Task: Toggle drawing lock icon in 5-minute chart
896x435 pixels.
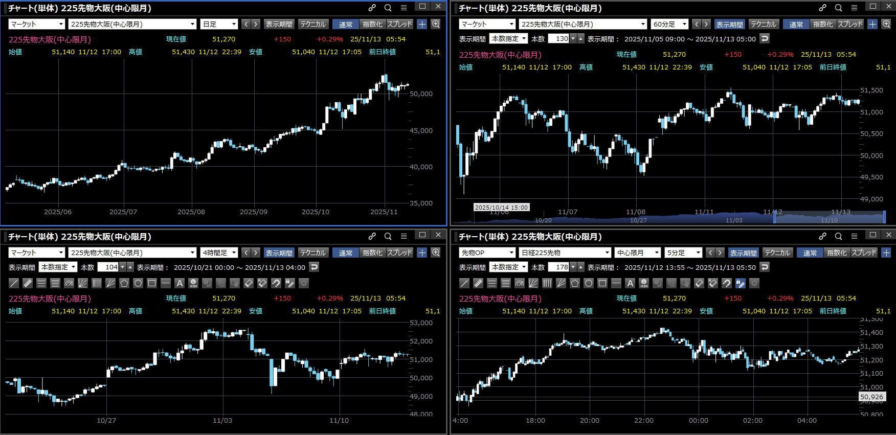Action: pyautogui.click(x=740, y=283)
